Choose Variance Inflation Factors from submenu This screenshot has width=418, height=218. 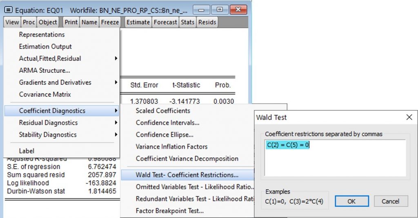click(x=171, y=146)
